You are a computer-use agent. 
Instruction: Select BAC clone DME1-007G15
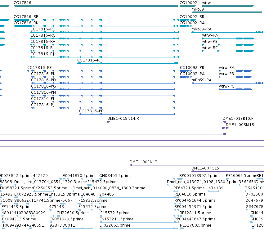coord(205,168)
